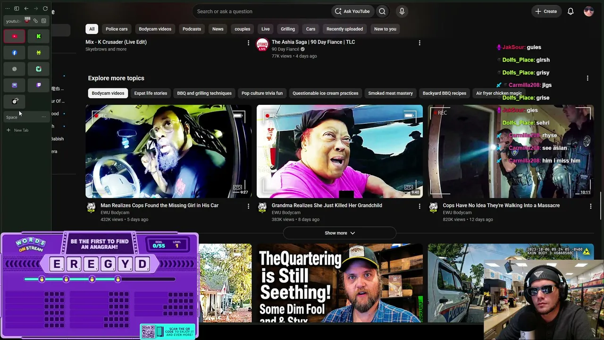
Task: Click the YouTube search magnifier button
Action: [382, 11]
